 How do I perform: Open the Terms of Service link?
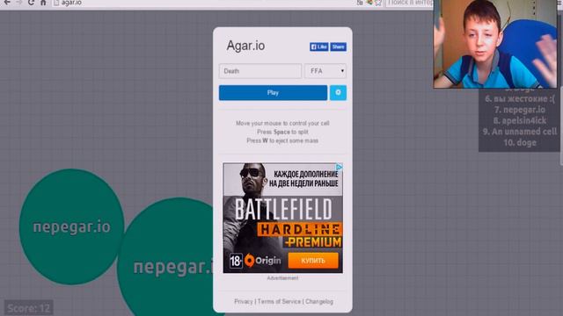(279, 302)
